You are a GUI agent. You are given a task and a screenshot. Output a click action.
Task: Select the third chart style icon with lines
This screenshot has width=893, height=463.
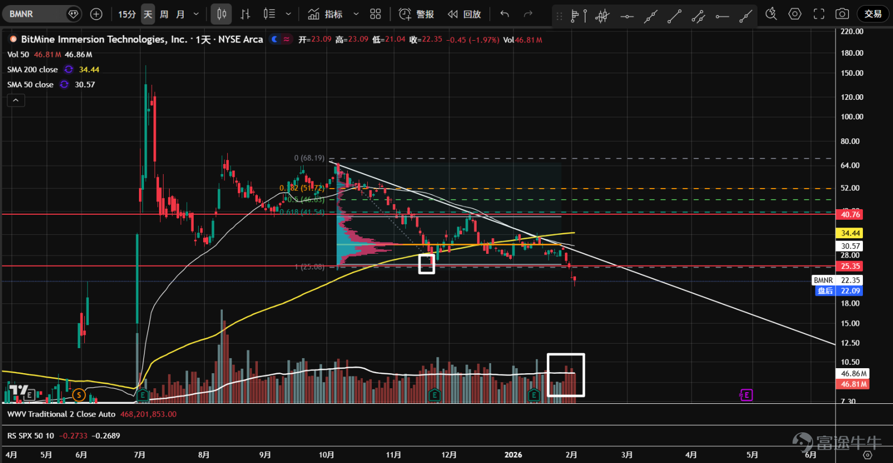[269, 14]
